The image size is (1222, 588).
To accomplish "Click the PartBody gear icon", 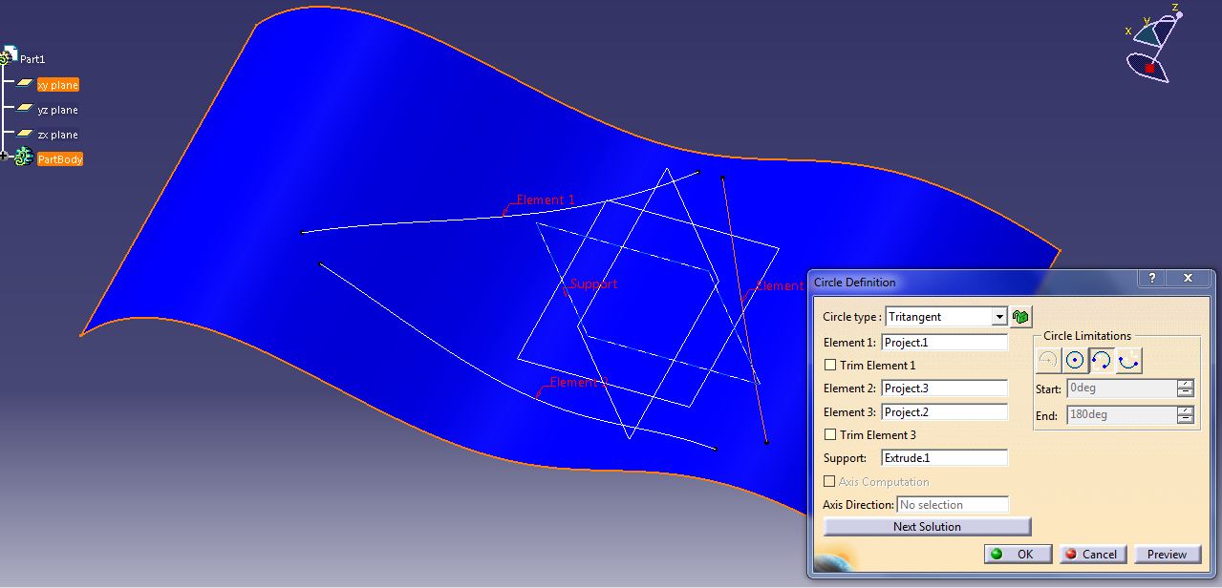I will click(24, 158).
